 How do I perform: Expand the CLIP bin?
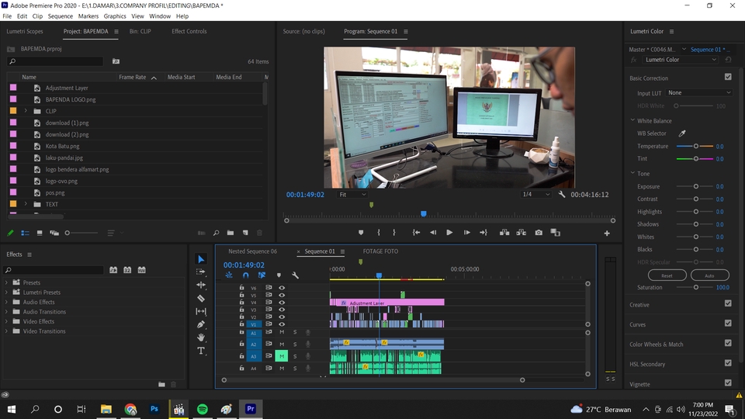click(x=26, y=111)
